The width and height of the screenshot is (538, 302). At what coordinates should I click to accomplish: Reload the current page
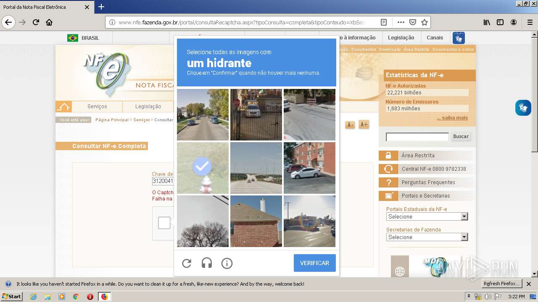(x=36, y=22)
